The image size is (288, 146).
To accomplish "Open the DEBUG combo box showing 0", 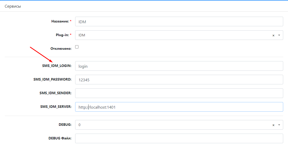I will 179,125.
